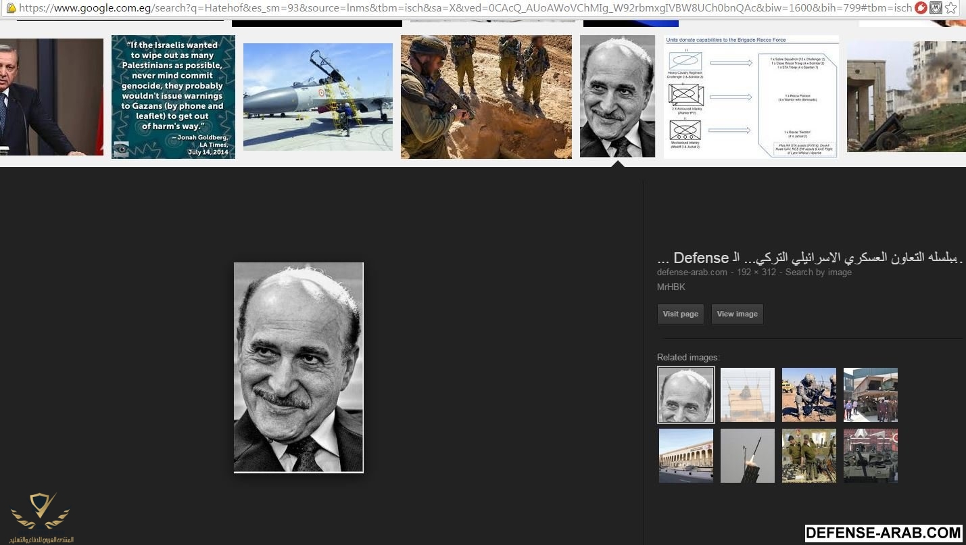
Task: Click the padlock security icon in address bar
Action: click(x=11, y=8)
